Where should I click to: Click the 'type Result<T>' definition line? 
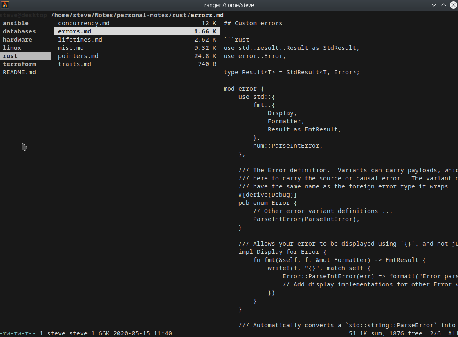click(292, 72)
